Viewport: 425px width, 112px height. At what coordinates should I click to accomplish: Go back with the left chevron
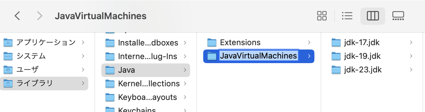click(17, 16)
